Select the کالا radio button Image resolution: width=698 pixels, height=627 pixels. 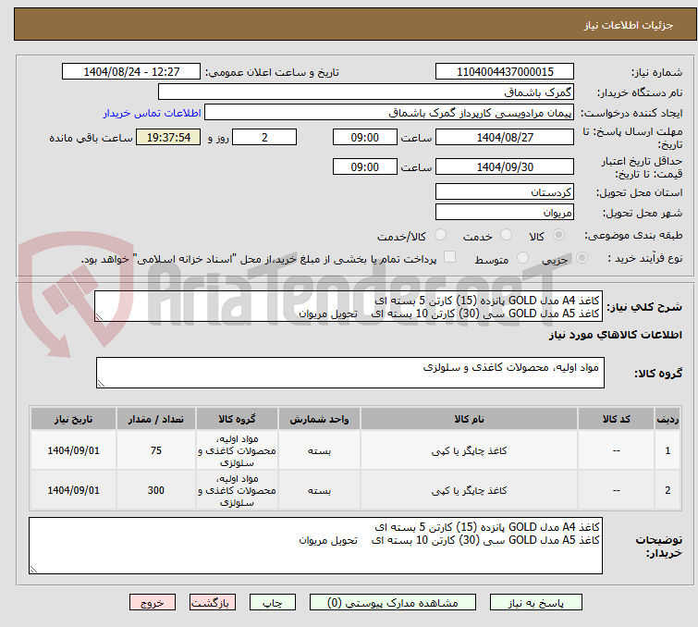[558, 235]
